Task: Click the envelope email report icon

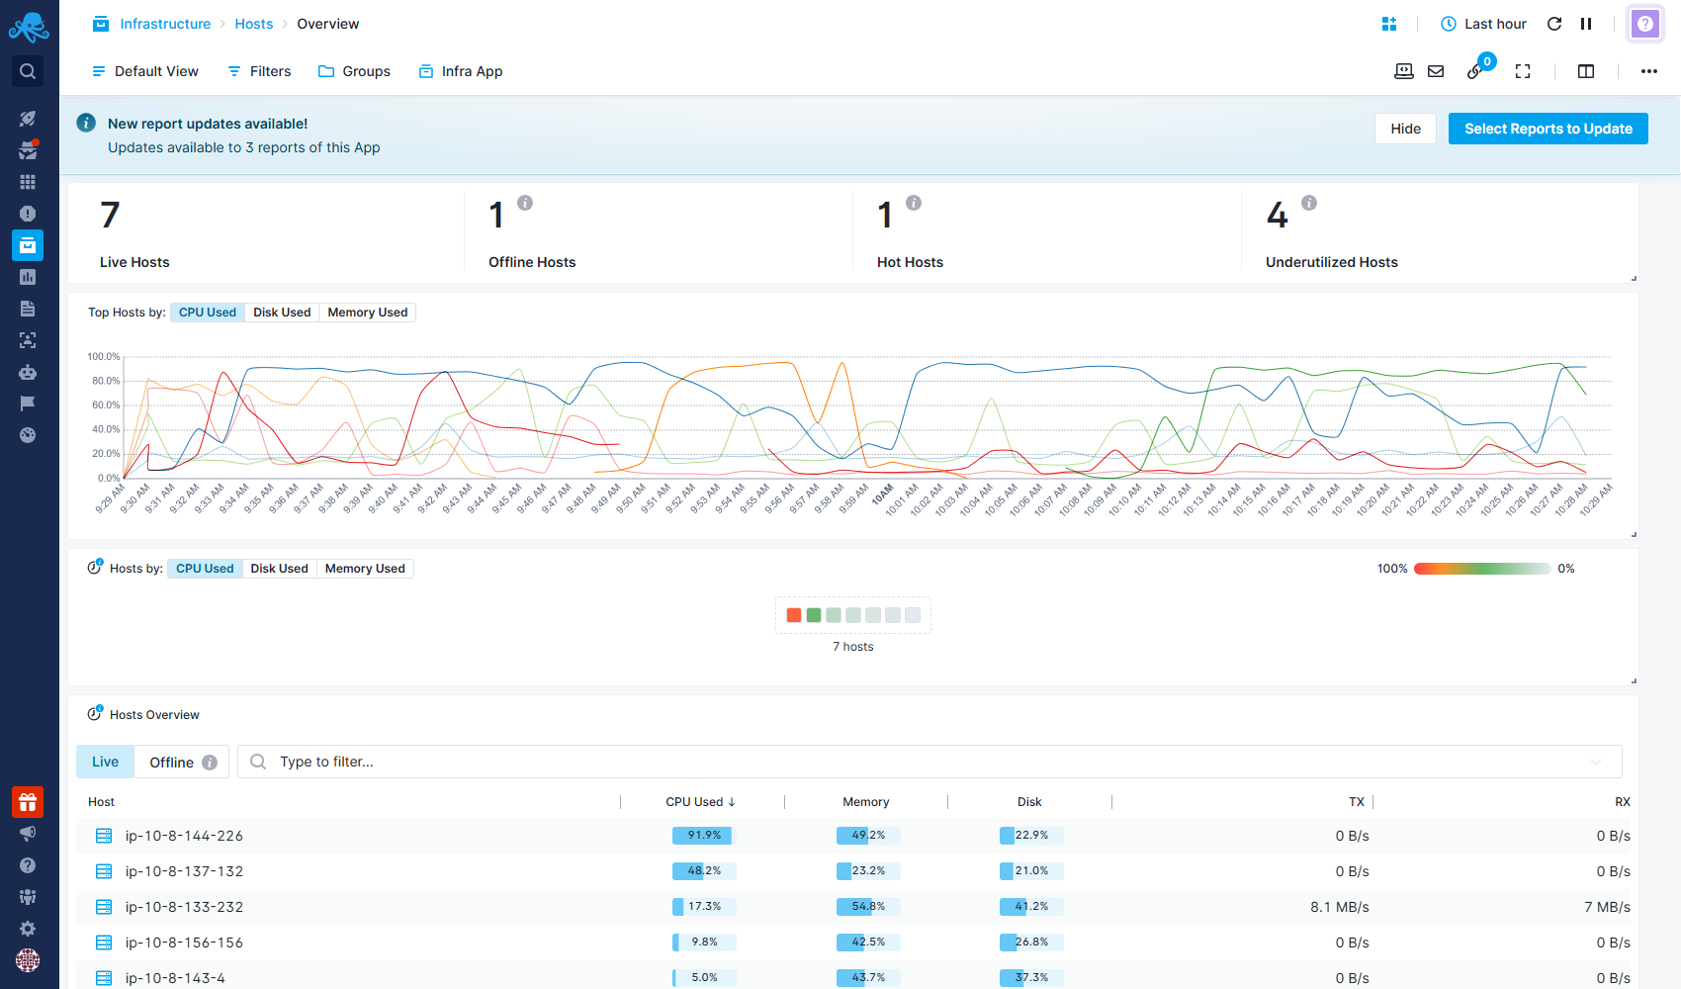Action: tap(1436, 71)
